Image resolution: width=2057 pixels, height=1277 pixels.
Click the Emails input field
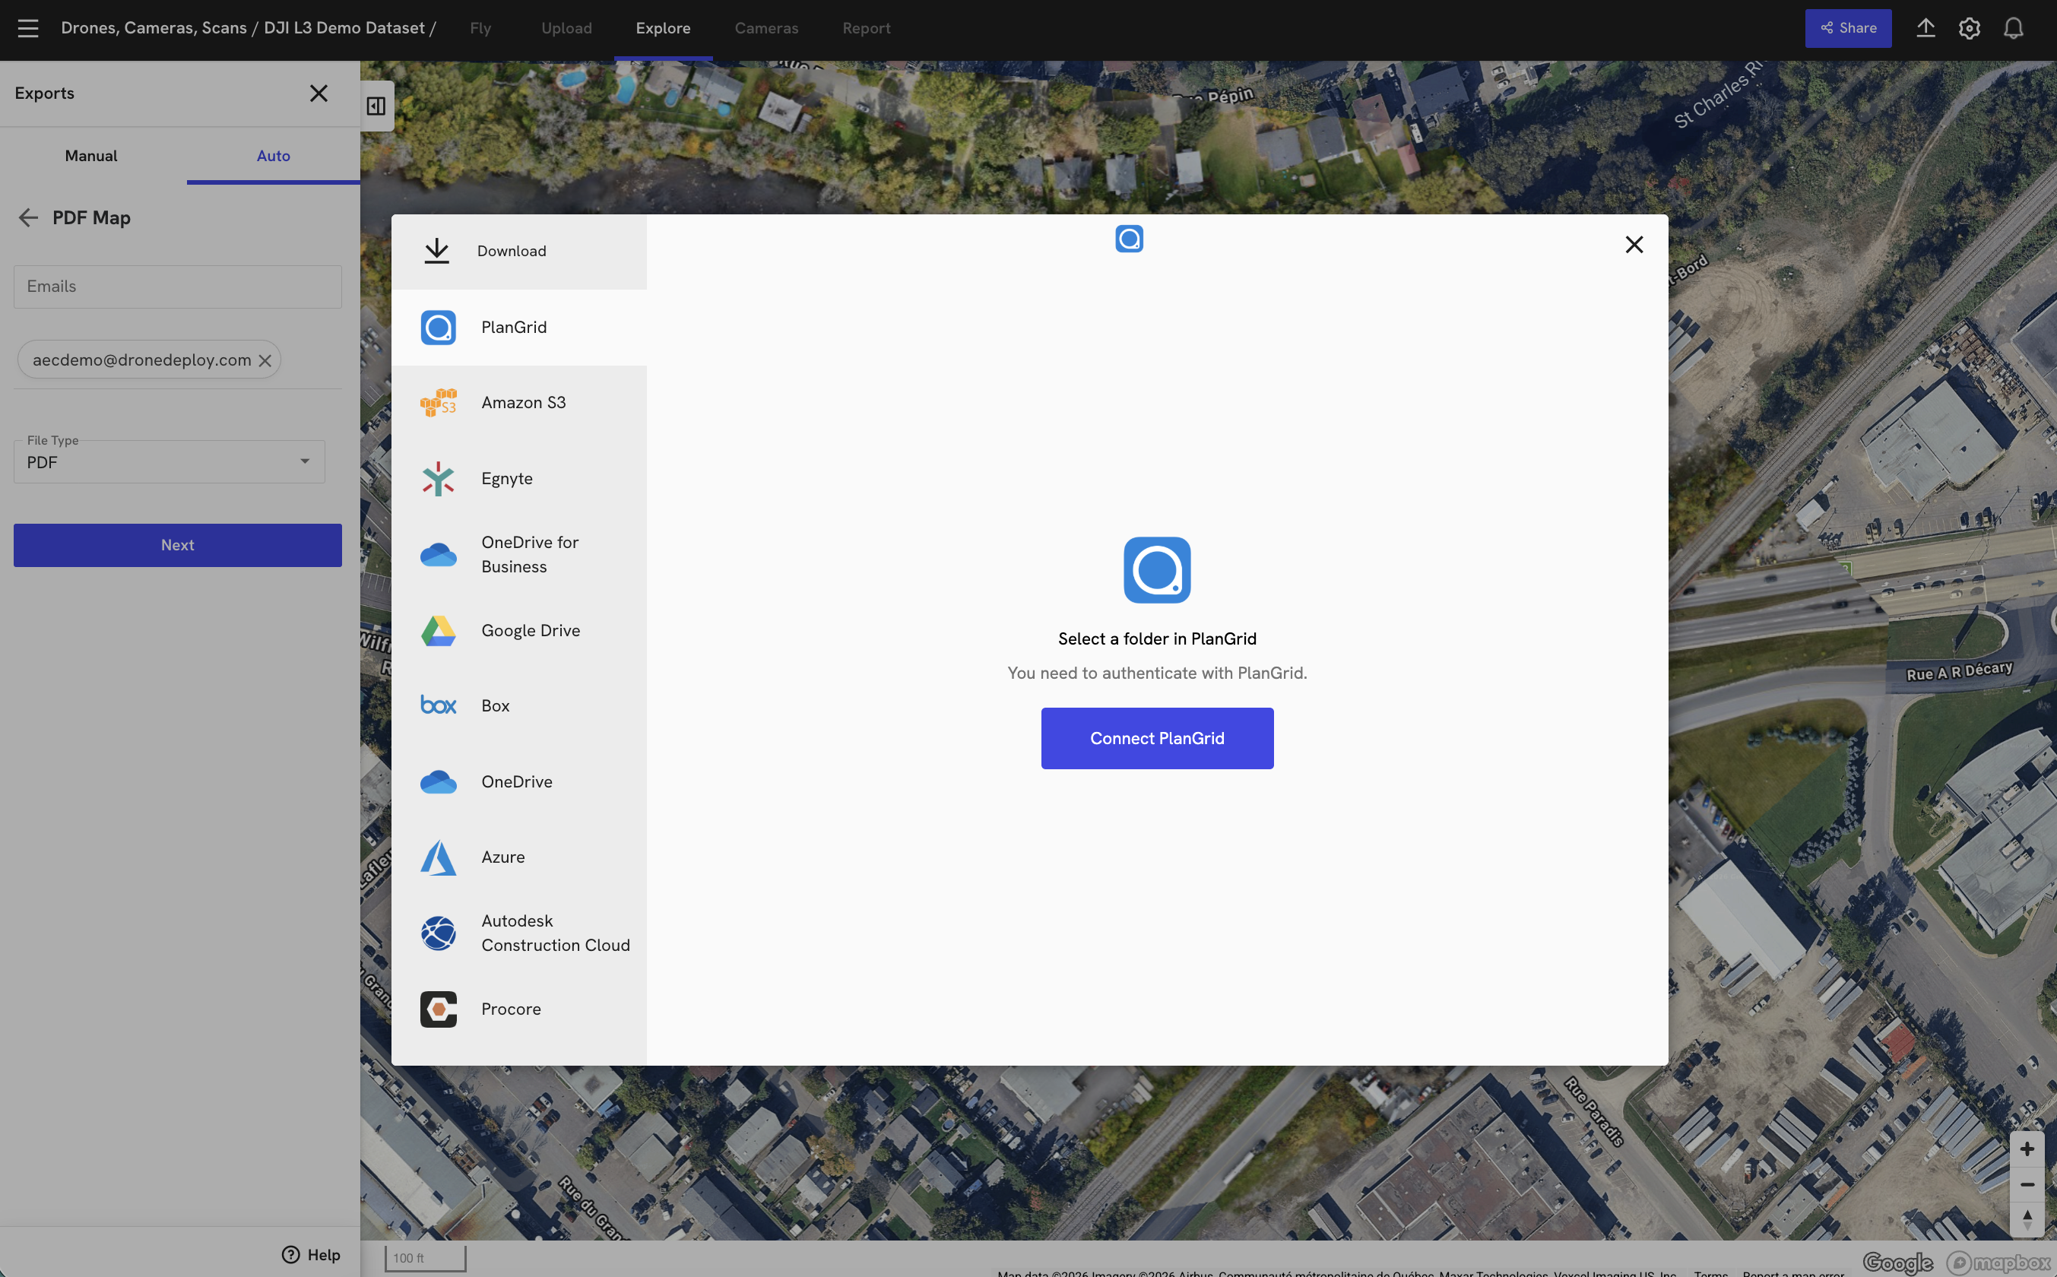(x=177, y=287)
